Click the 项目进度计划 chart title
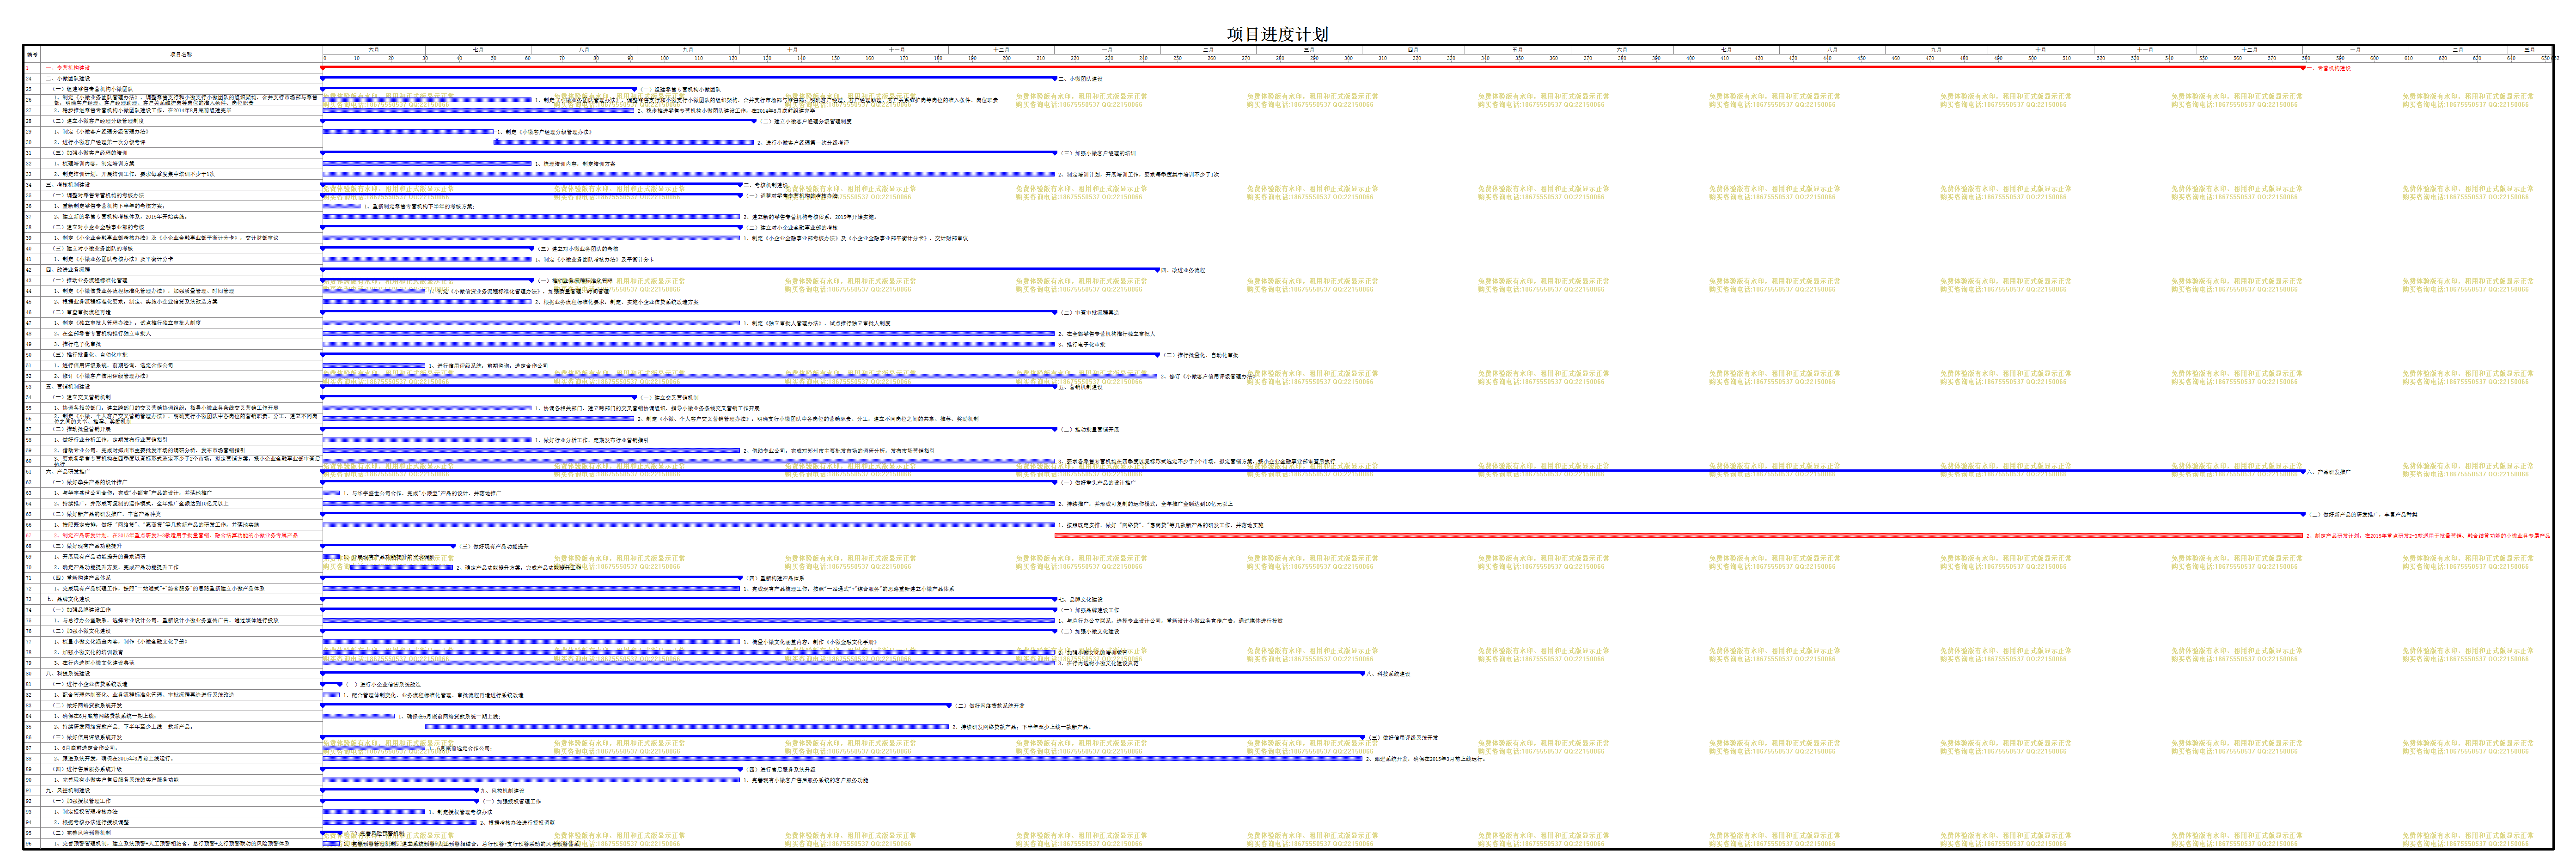Screen dimensions: 2576x851 [1277, 34]
